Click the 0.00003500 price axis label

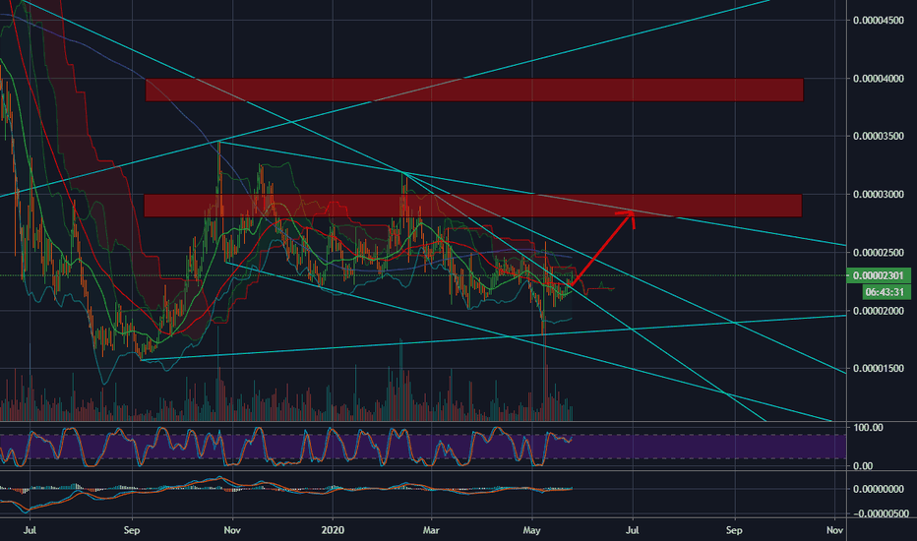pos(879,137)
